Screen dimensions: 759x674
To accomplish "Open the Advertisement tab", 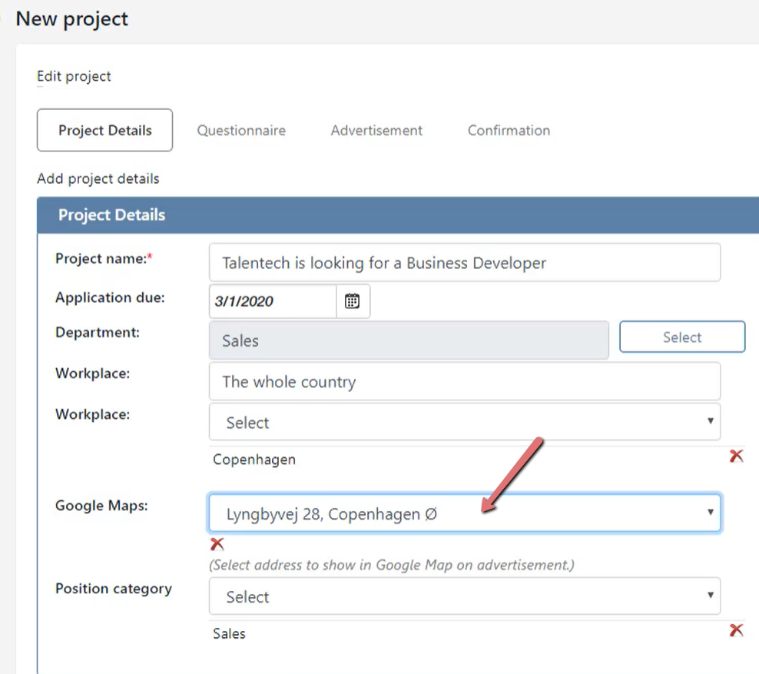I will 376,130.
